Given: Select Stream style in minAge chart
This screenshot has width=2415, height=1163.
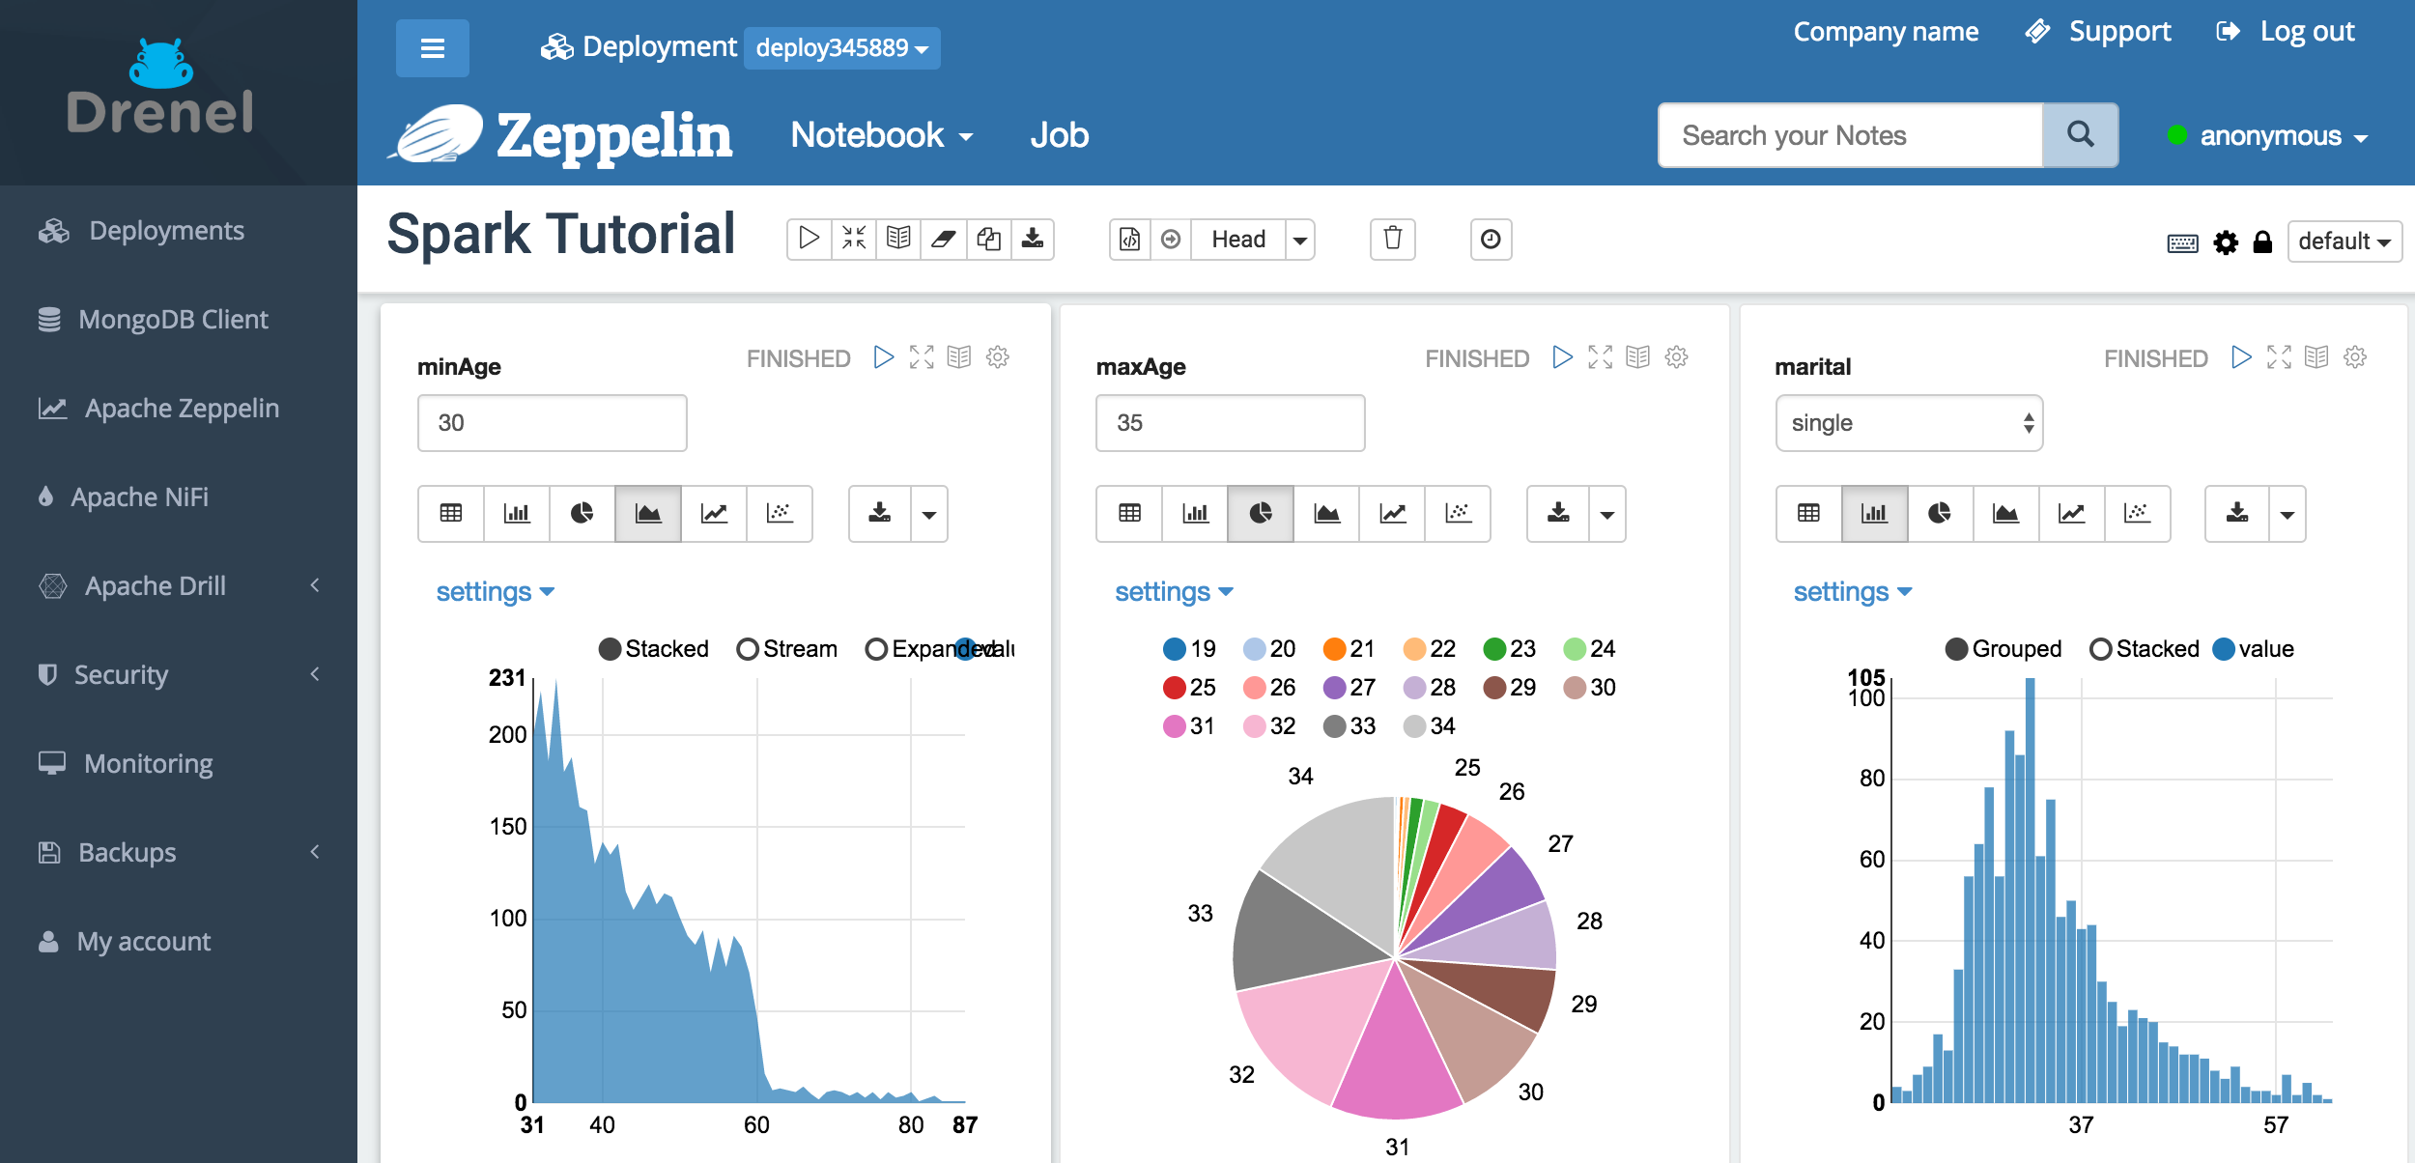Looking at the screenshot, I should pyautogui.click(x=786, y=649).
